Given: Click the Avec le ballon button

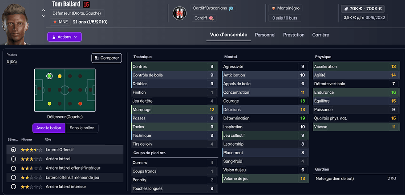Looking at the screenshot, I should pyautogui.click(x=48, y=128).
